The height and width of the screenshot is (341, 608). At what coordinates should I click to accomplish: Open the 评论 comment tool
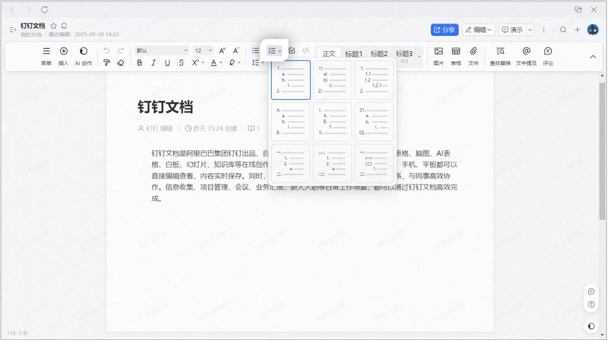[x=548, y=56]
